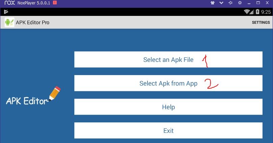Screen dimensions: 273x143
Task: Expand the title bar down-chevron menu
Action: point(221,3)
